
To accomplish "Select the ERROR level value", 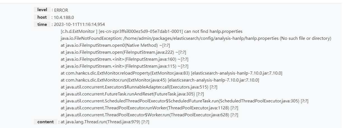I will point(61,10).
